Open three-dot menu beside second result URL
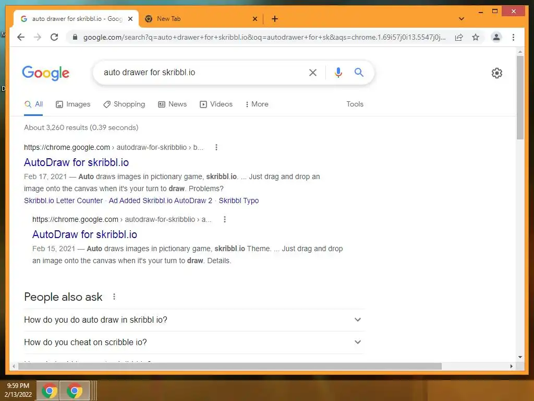Screen dimensions: 534x401 pyautogui.click(x=224, y=219)
